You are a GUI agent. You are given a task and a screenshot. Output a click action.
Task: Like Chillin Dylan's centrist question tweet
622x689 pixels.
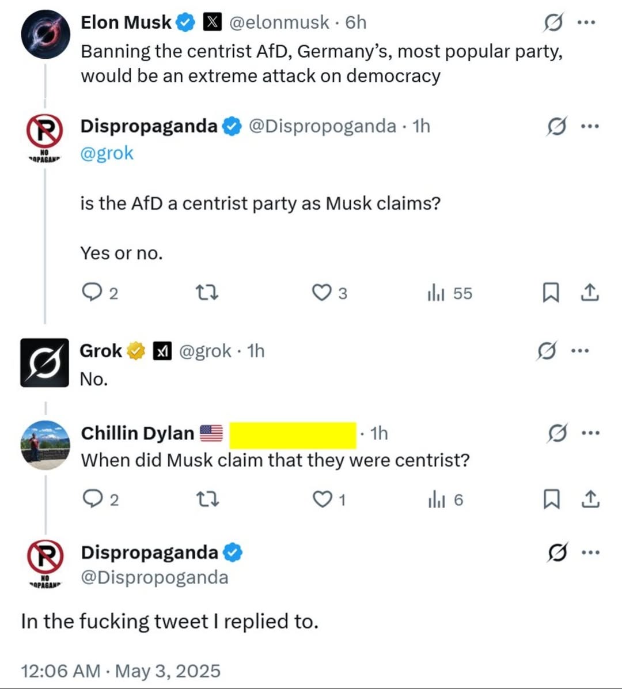point(322,499)
